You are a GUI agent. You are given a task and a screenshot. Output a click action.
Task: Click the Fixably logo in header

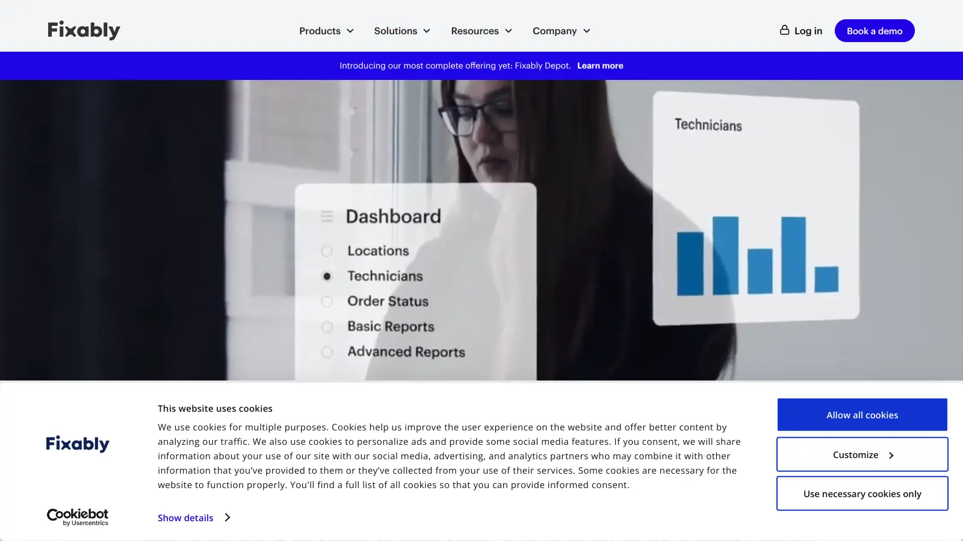[x=84, y=30]
